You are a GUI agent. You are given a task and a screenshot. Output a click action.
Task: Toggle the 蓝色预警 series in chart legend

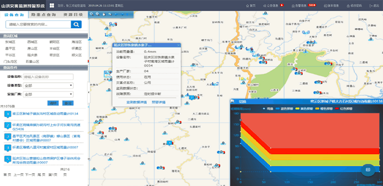284,109
